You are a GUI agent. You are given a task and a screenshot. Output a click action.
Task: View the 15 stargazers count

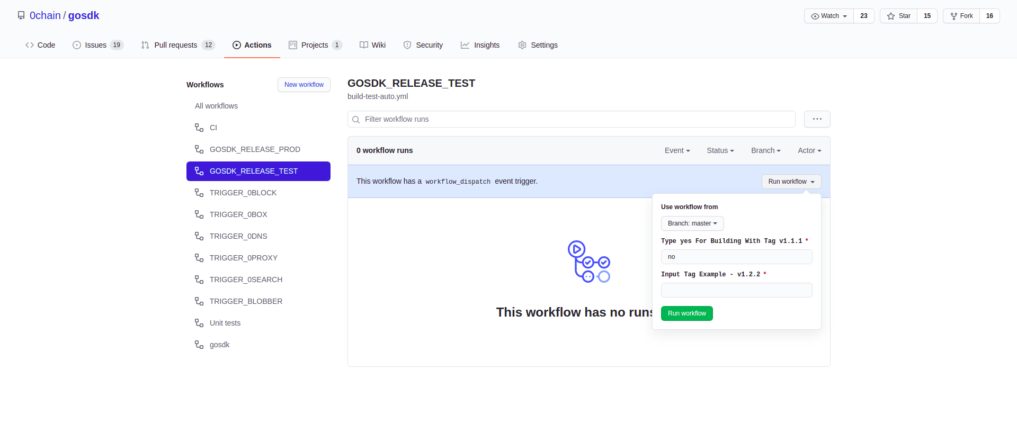[927, 16]
